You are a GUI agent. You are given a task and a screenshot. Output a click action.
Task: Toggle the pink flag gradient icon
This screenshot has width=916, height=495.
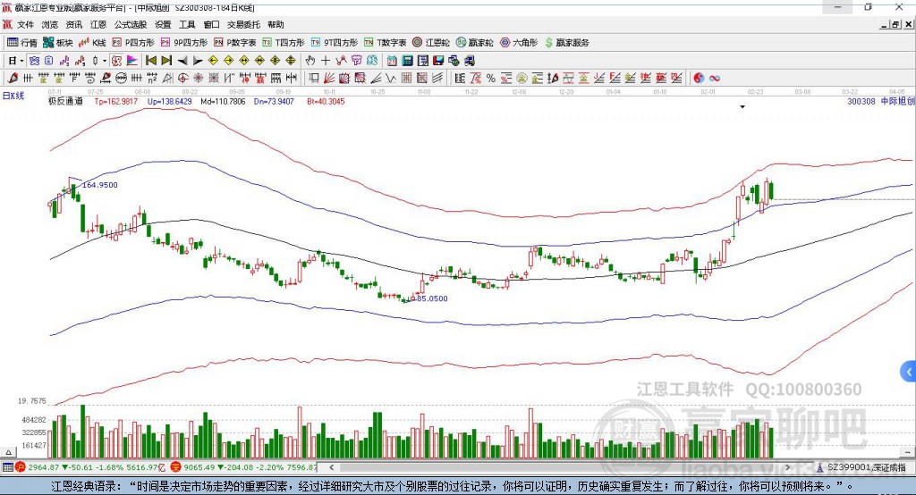pyautogui.click(x=132, y=61)
